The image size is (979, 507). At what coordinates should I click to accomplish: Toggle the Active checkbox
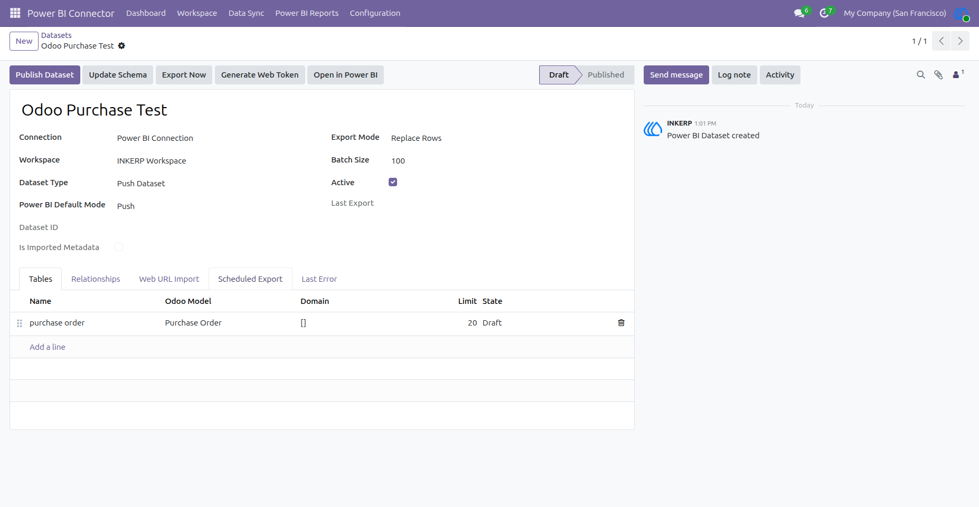coord(393,182)
